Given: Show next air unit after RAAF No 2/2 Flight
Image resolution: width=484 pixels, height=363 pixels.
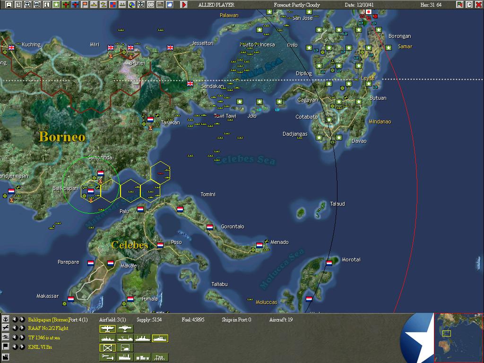Looking at the screenshot, I should pos(22,328).
